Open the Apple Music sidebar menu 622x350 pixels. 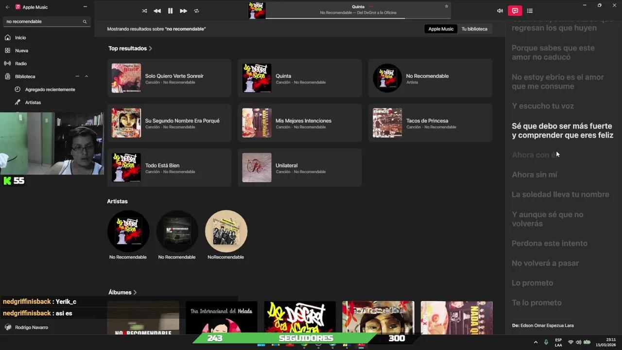tap(85, 7)
